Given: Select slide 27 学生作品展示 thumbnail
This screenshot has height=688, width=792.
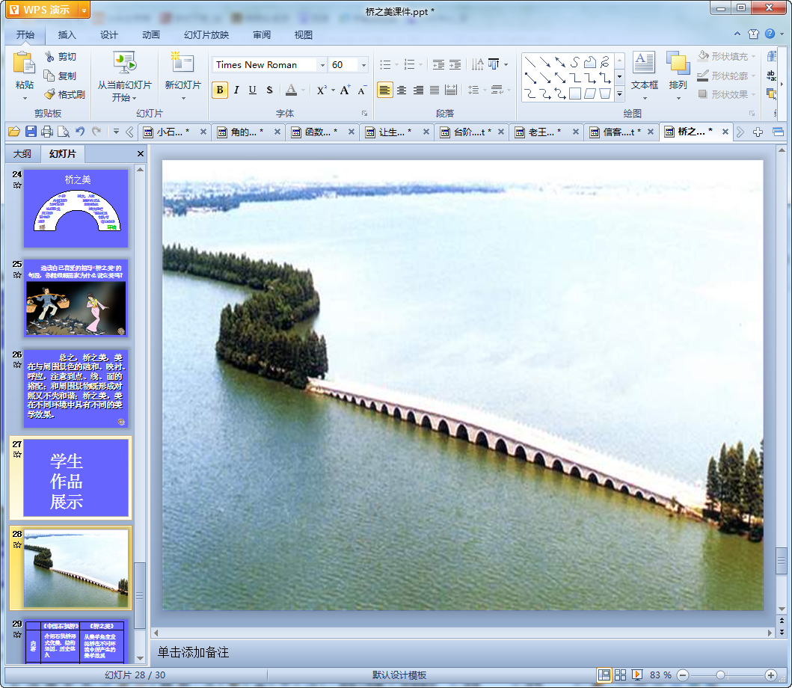Looking at the screenshot, I should click(76, 477).
